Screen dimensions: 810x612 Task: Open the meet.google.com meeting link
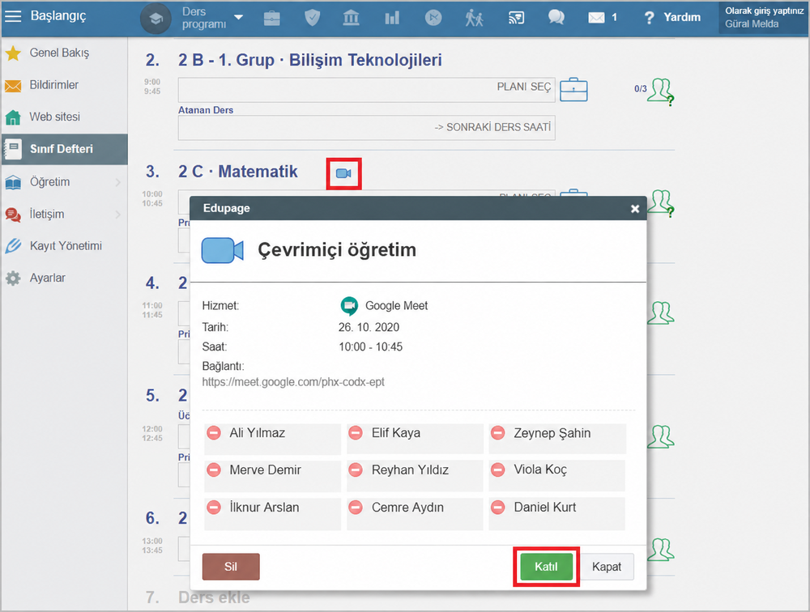[x=293, y=382]
